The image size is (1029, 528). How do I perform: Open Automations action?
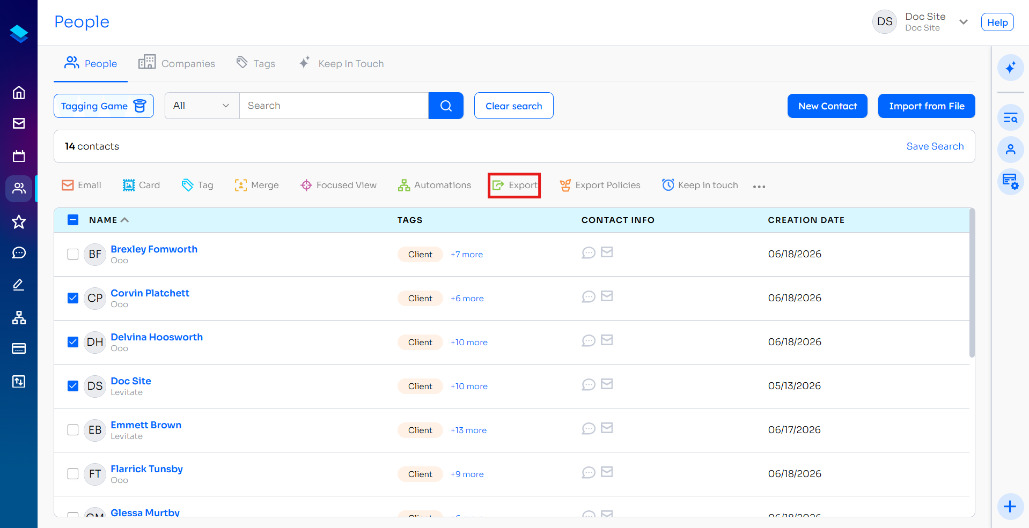click(435, 185)
